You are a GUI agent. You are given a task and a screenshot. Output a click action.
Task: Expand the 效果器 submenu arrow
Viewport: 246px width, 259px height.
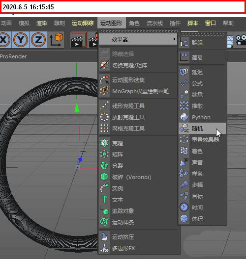click(x=174, y=39)
